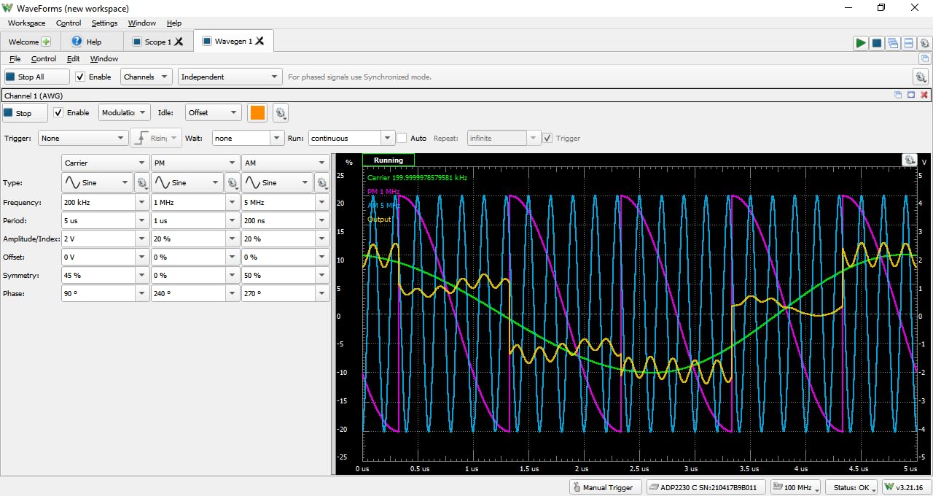Close Channel 1 panel with red X
The image size is (933, 496).
pos(924,95)
